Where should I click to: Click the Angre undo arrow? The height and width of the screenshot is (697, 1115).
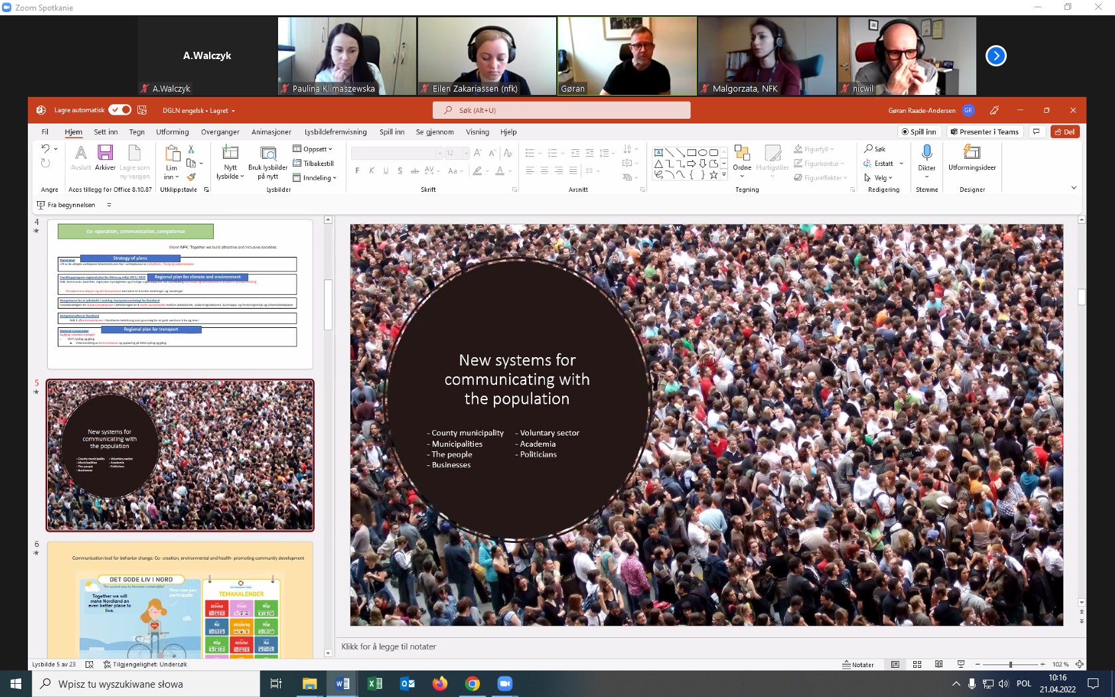[x=45, y=149]
